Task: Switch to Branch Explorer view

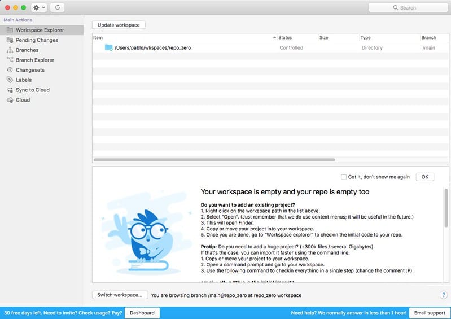Action: point(42,60)
